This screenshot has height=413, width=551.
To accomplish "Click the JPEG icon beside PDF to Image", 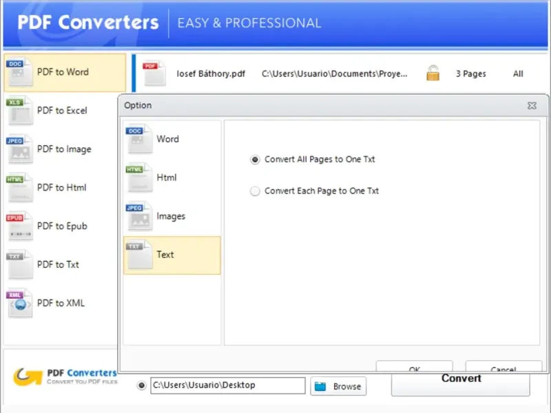I will [x=19, y=149].
